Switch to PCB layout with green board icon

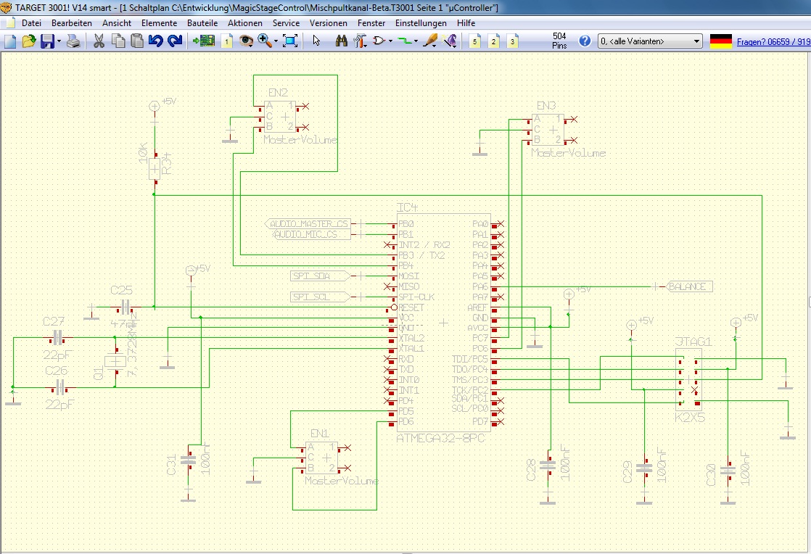[205, 41]
